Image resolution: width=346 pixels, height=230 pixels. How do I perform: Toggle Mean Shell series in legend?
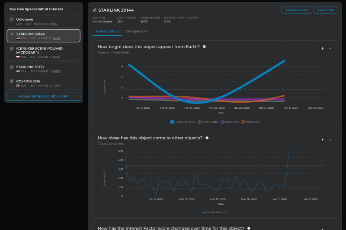[230, 122]
